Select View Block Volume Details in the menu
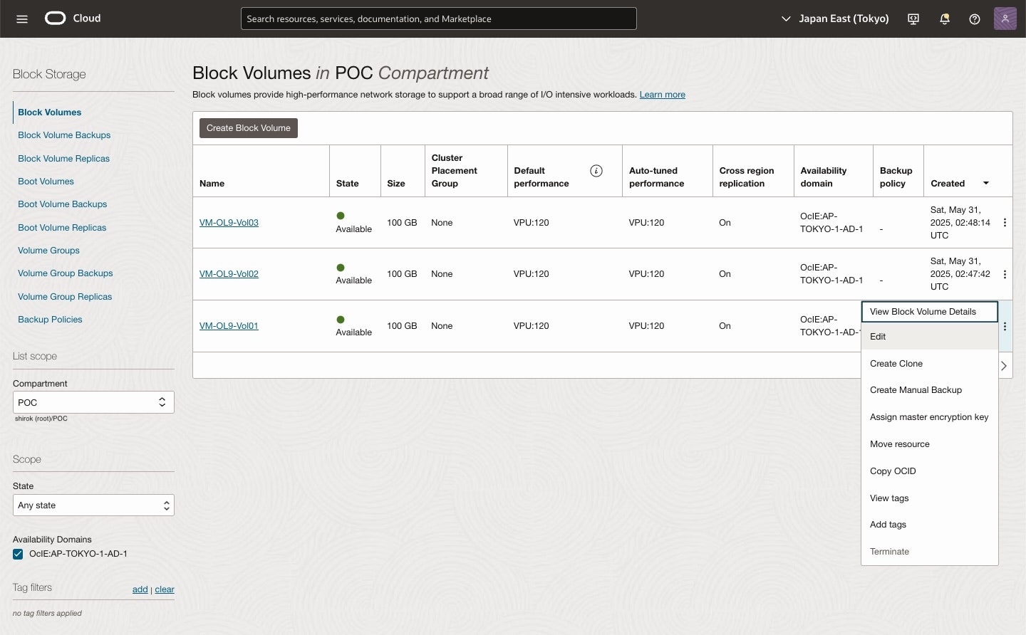Screen dimensions: 1026x635 coord(930,312)
